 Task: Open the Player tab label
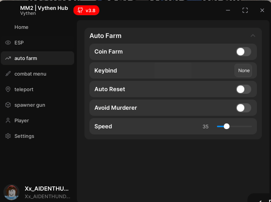pyautogui.click(x=22, y=120)
